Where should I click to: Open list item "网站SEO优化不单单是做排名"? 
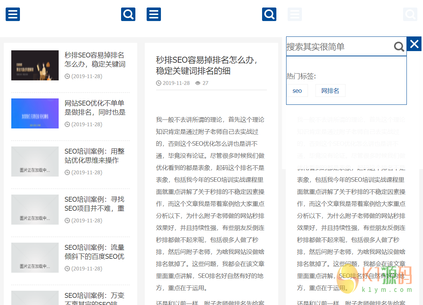95,108
